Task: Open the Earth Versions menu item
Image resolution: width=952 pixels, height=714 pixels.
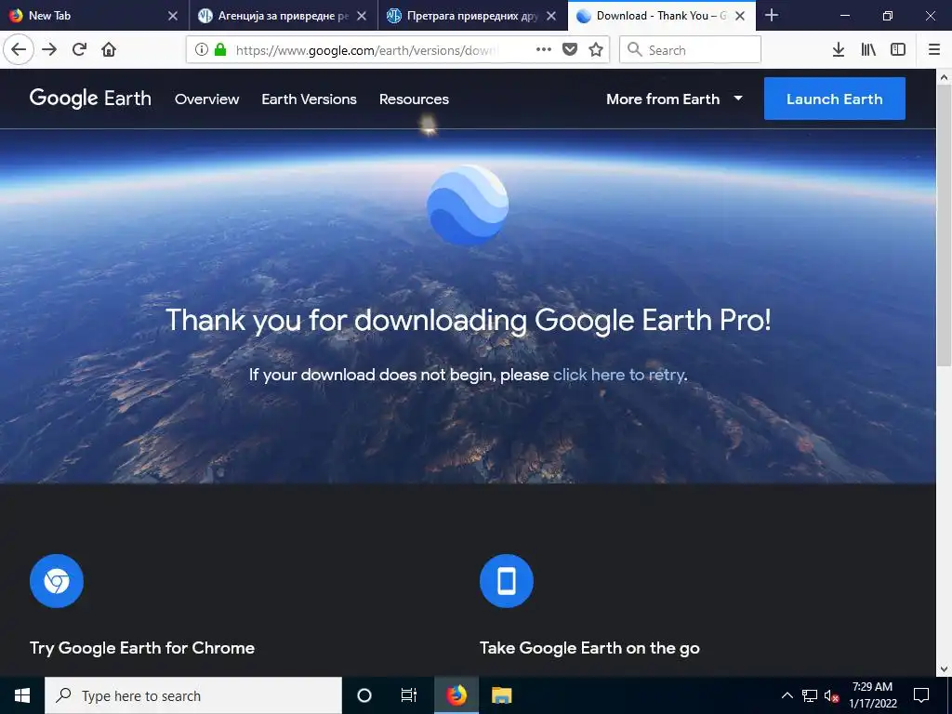Action: 309,99
